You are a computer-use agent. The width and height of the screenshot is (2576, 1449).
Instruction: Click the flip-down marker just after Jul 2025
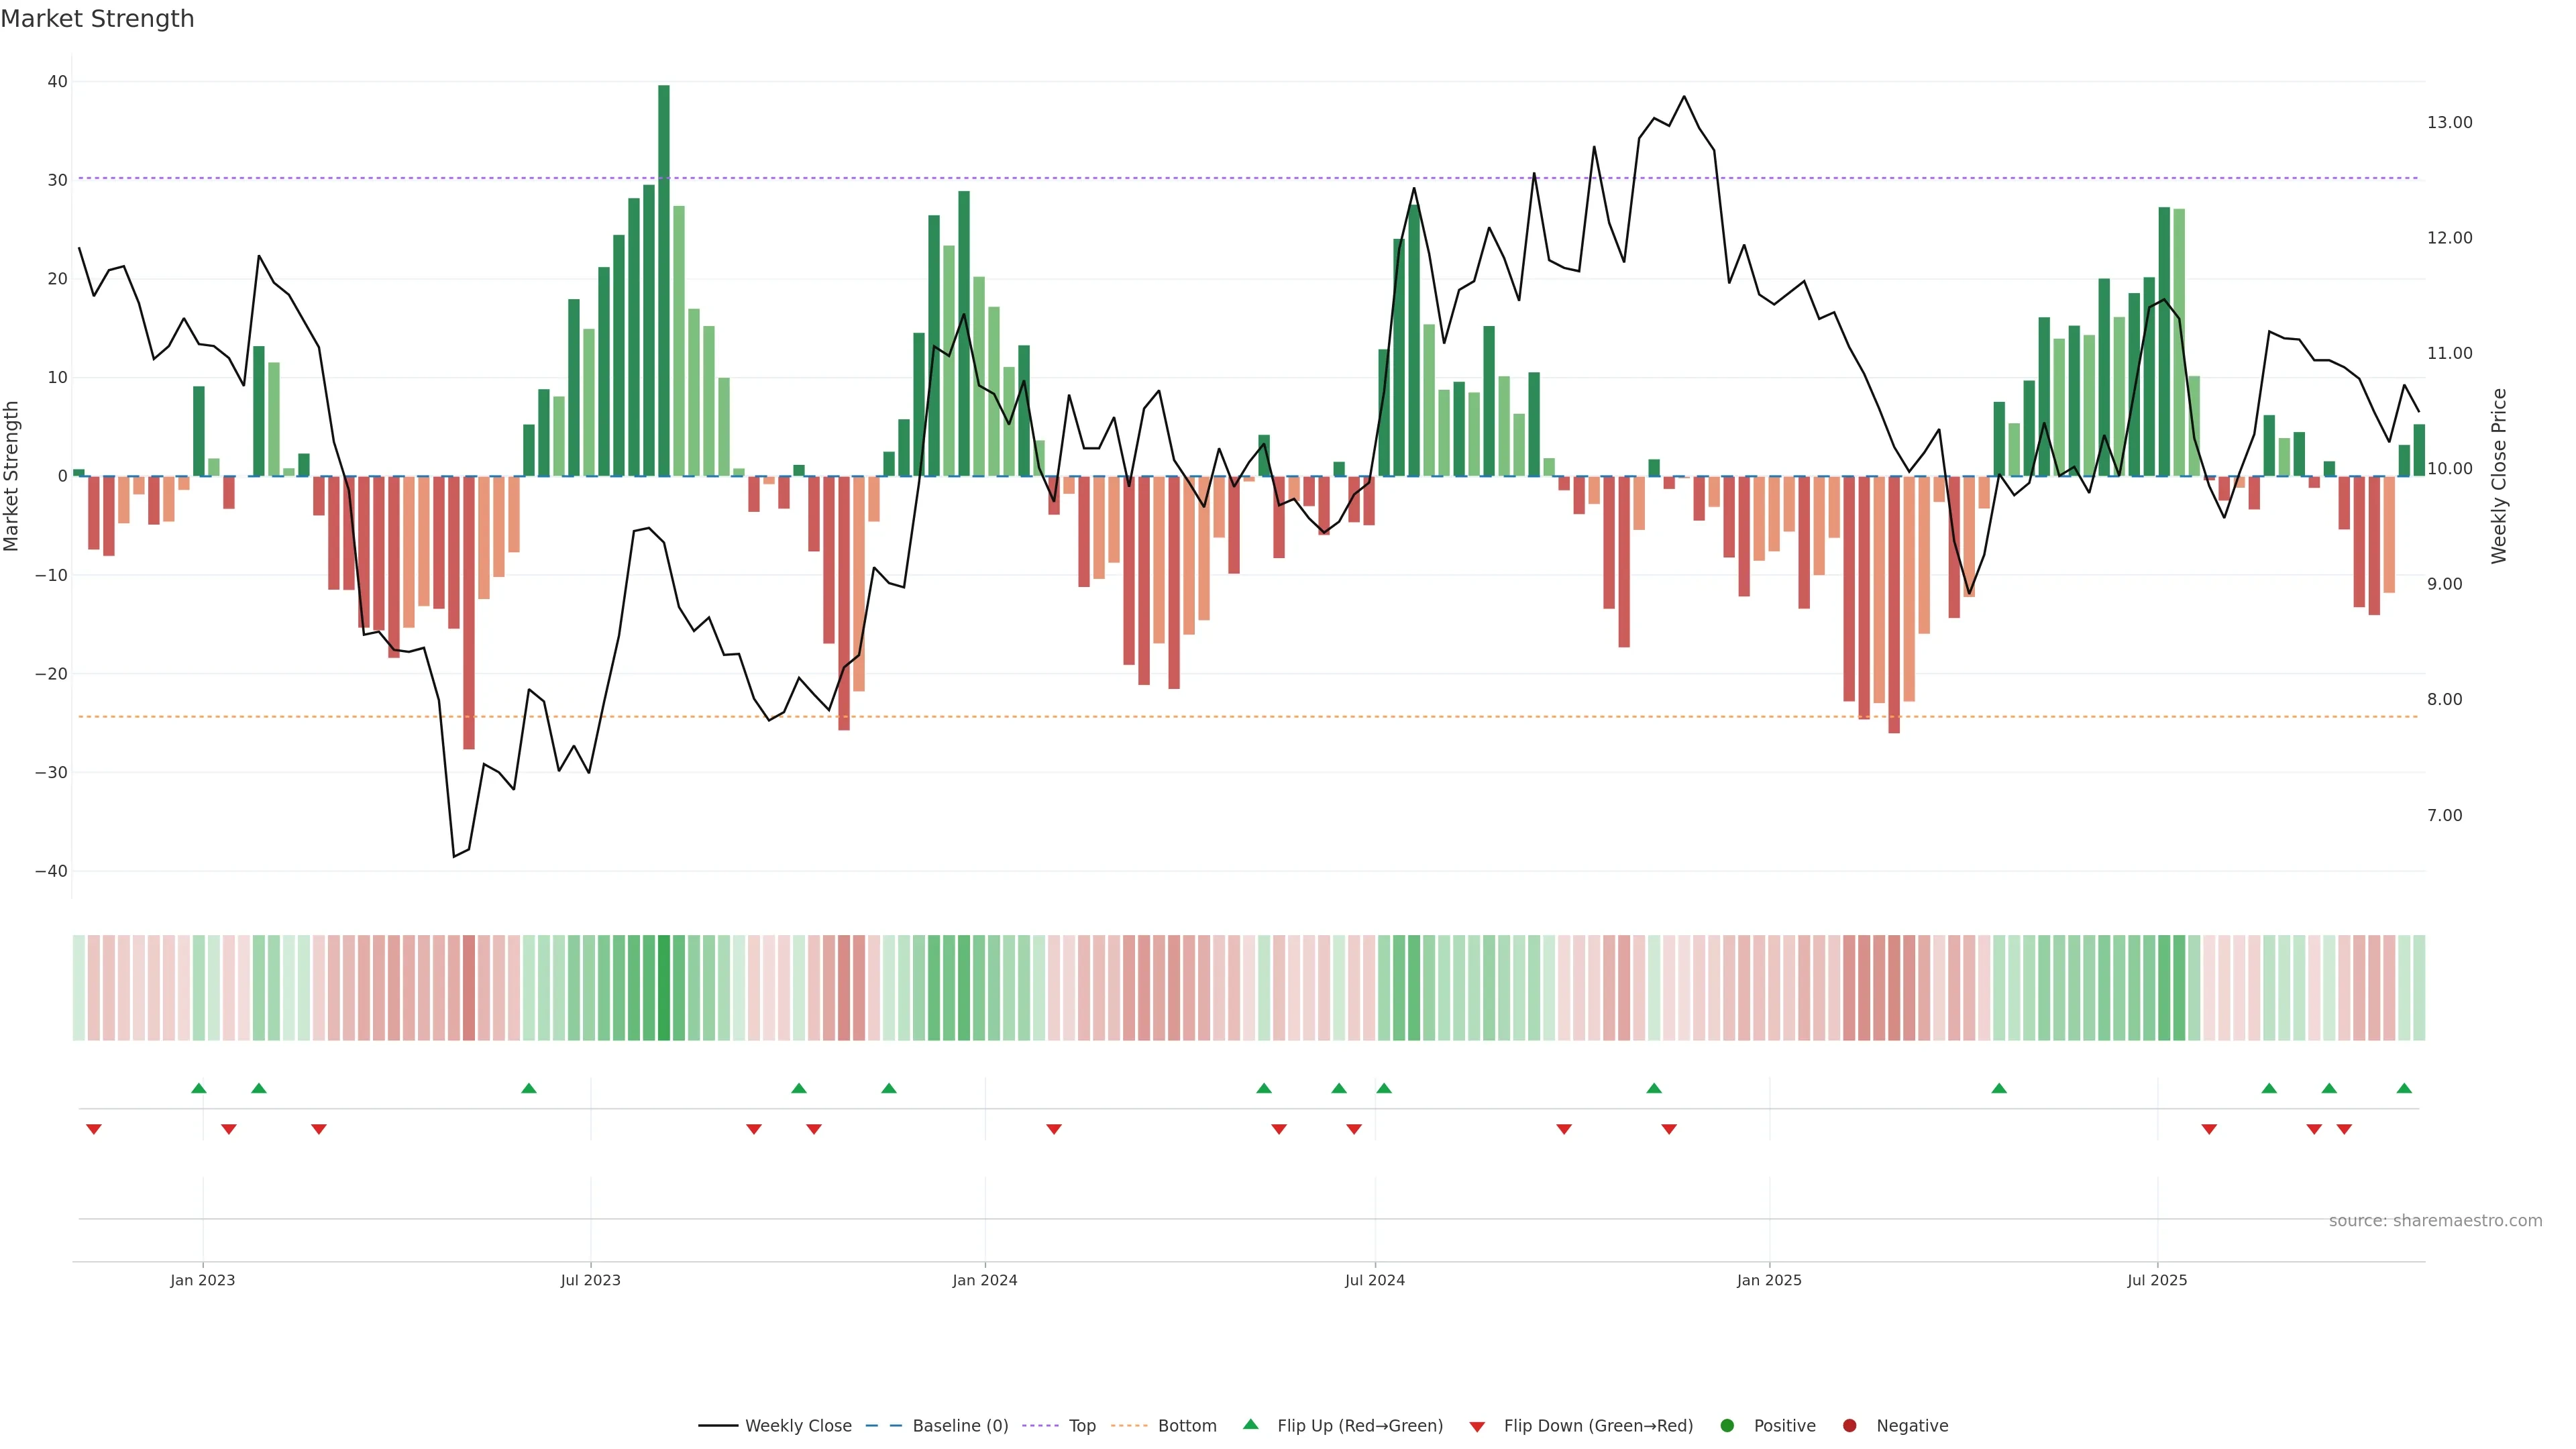[2209, 1129]
